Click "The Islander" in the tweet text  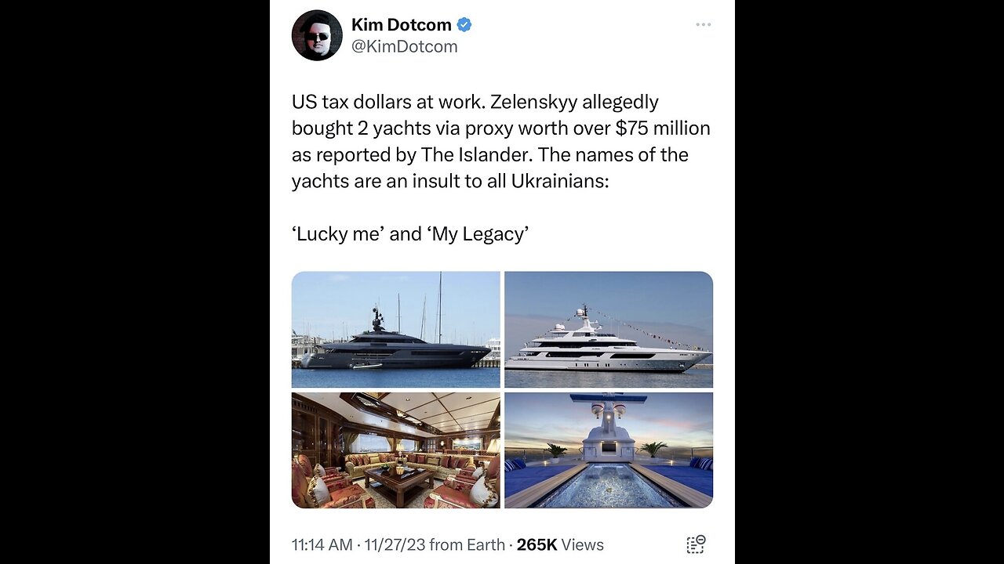coord(487,154)
